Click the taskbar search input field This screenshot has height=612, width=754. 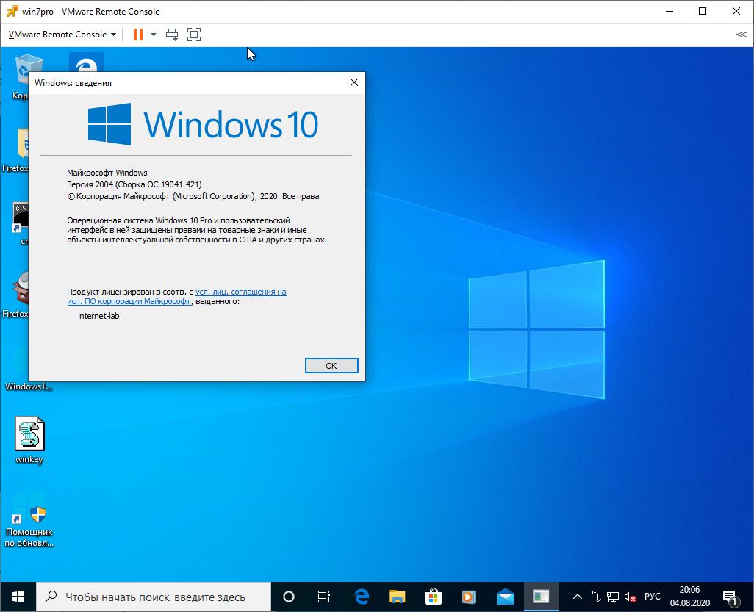[154, 597]
